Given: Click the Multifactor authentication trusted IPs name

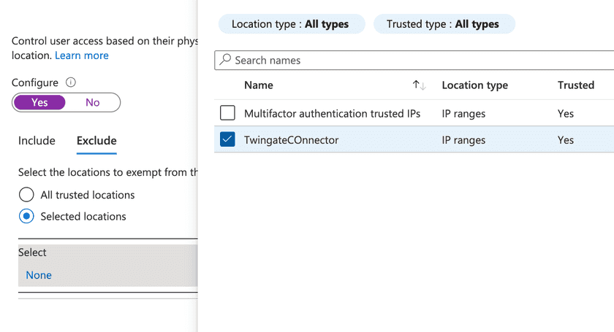Looking at the screenshot, I should click(332, 113).
